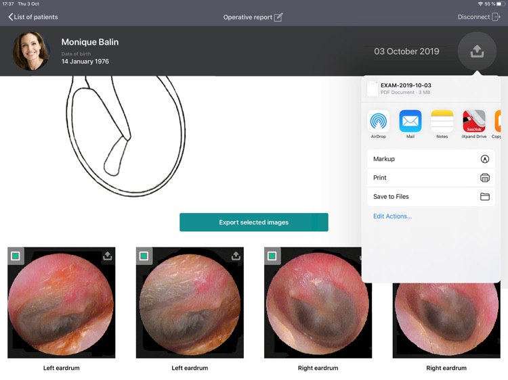Tap the 03 October 2019 exam date

pyautogui.click(x=406, y=51)
